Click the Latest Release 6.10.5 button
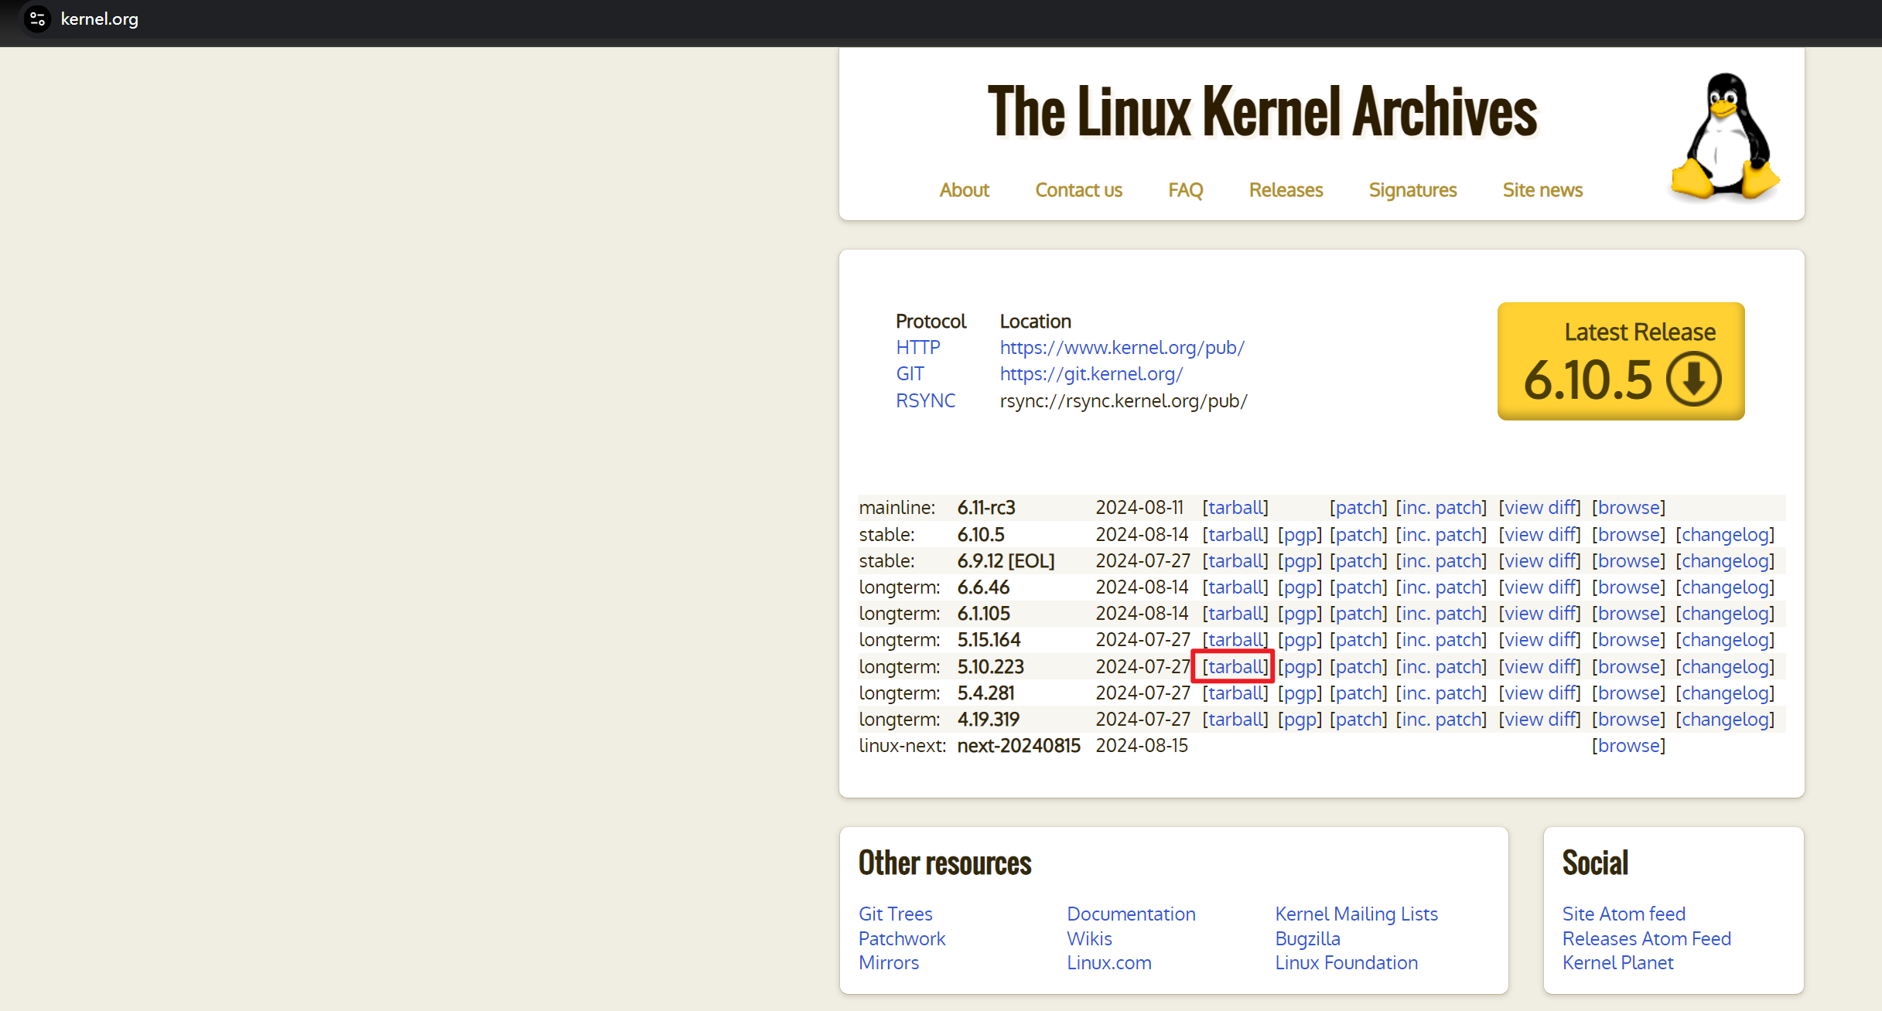The height and width of the screenshot is (1011, 1882). 1621,361
